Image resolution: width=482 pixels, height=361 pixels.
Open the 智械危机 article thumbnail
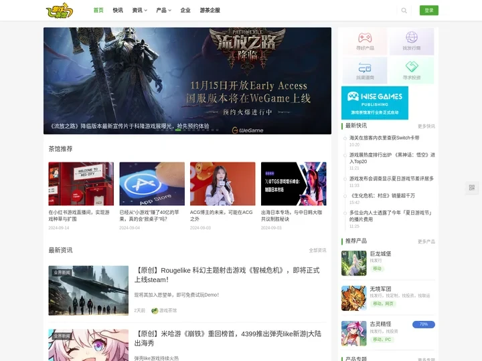[88, 290]
